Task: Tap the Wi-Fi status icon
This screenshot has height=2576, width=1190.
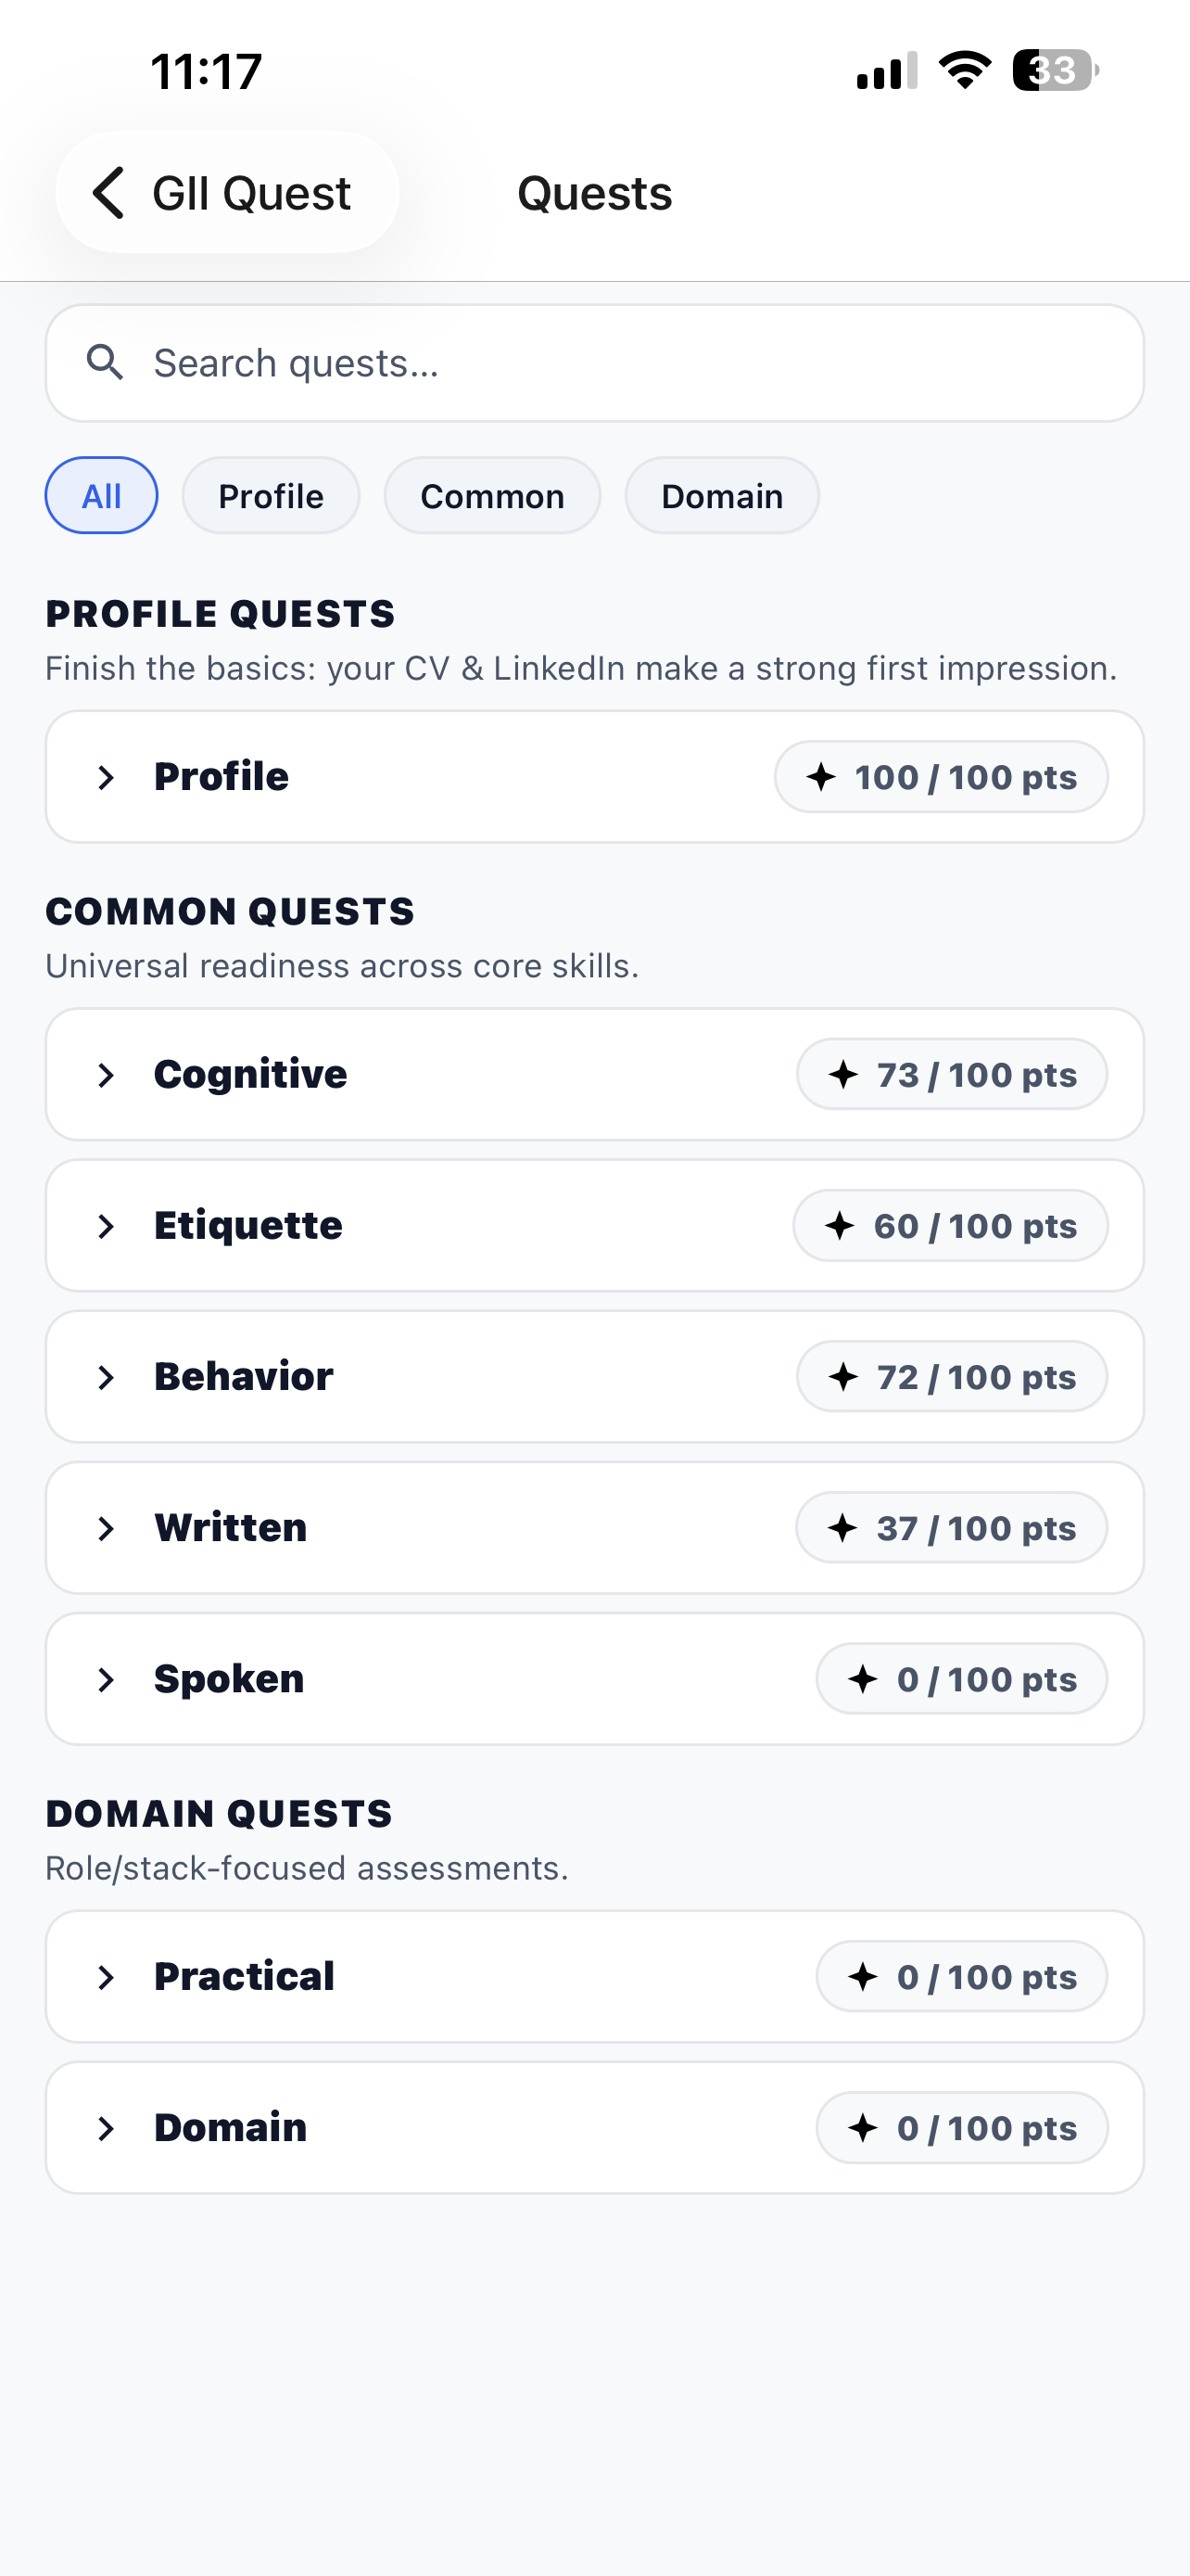Action: click(x=964, y=70)
